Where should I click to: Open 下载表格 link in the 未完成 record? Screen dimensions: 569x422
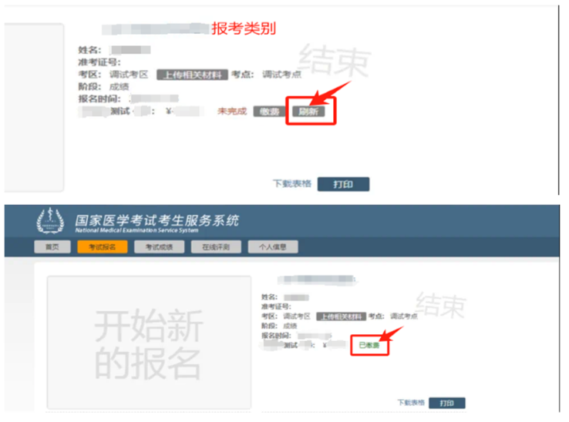pos(292,184)
